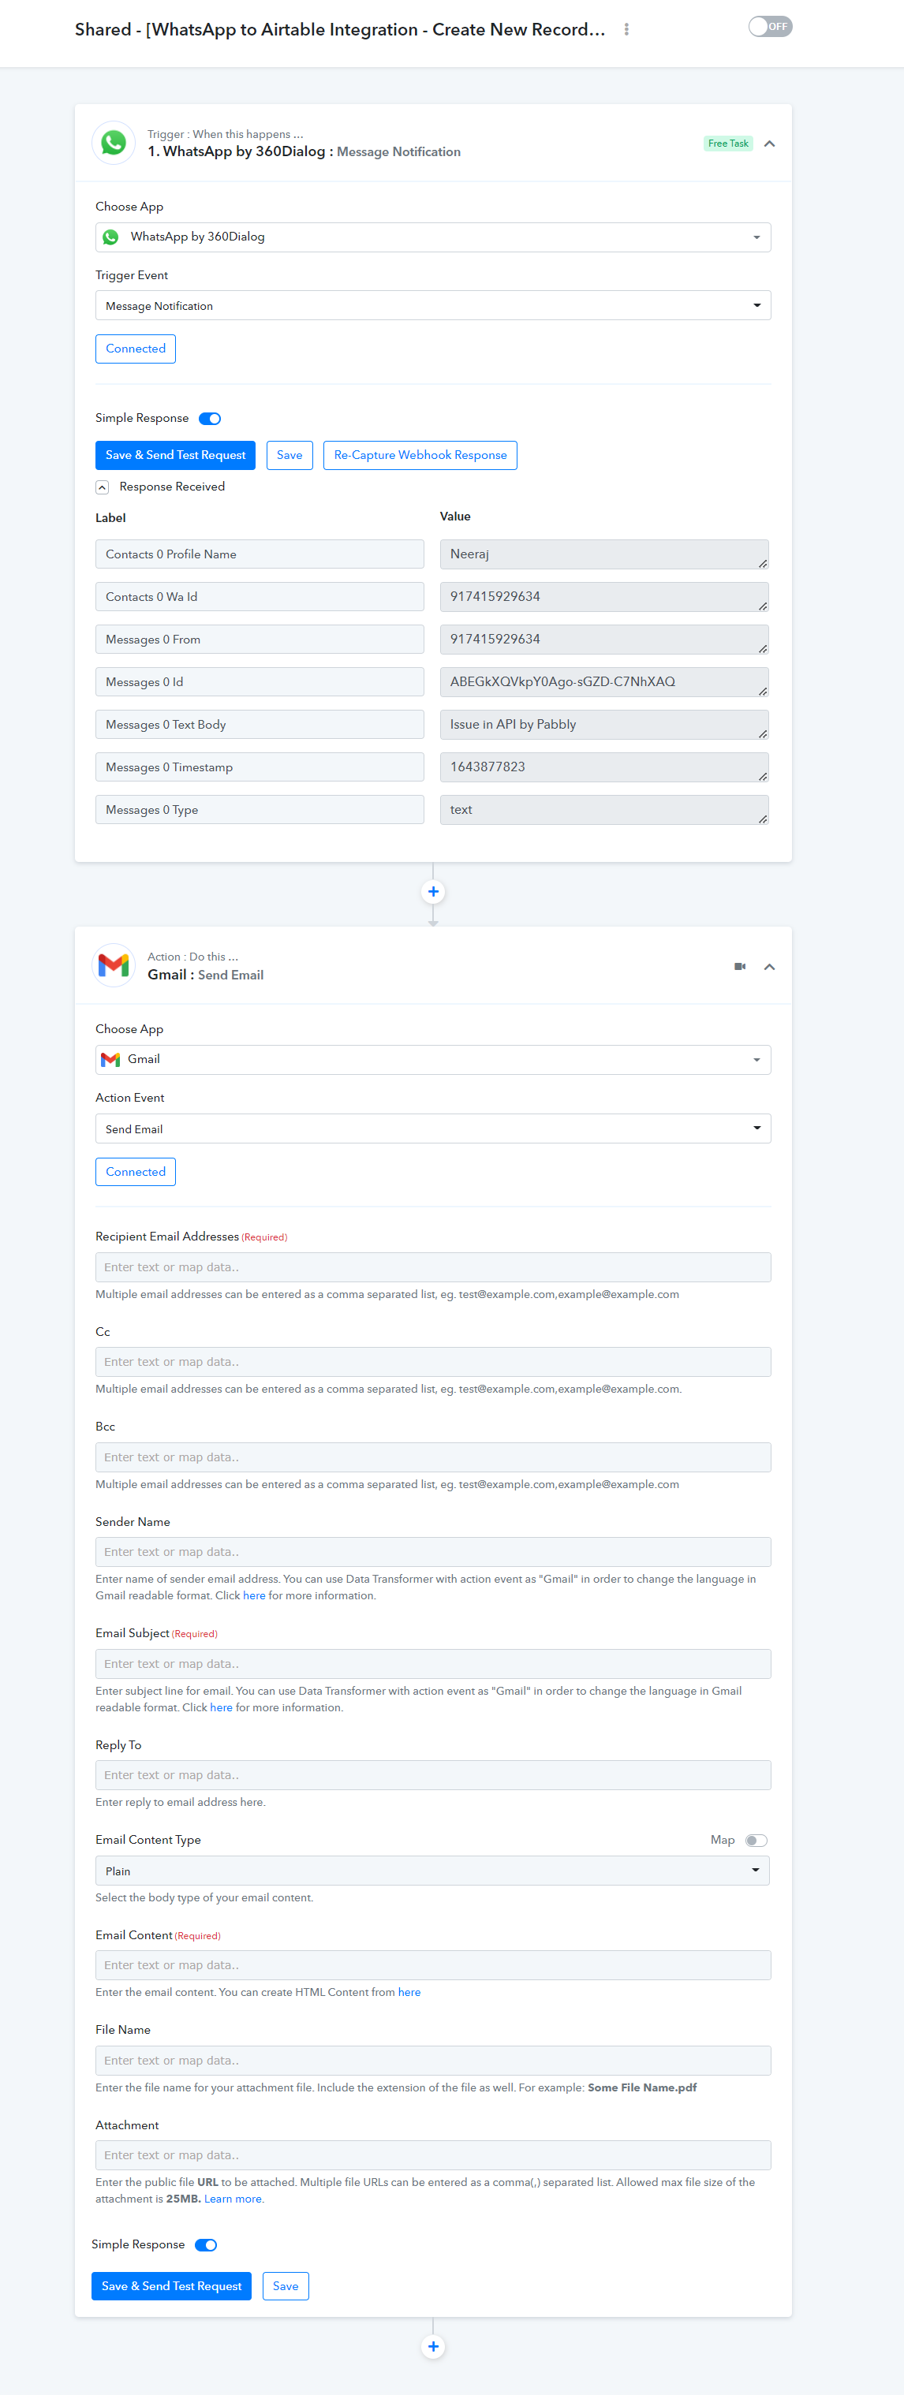Click the Gmail step Save button
Screen dimensions: 904x2395
[286, 2286]
